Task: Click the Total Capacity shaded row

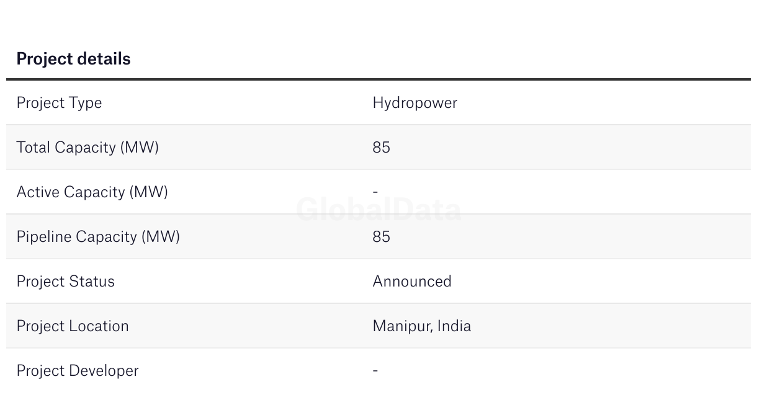Action: [x=378, y=148]
